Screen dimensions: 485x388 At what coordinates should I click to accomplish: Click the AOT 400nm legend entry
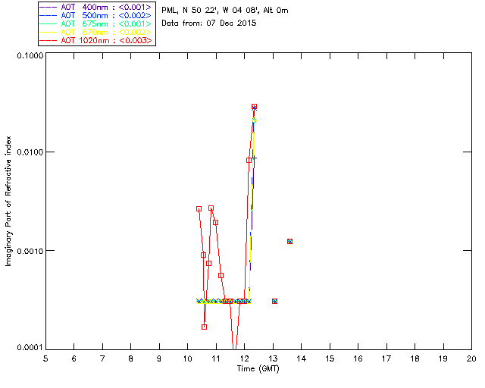[x=97, y=7]
